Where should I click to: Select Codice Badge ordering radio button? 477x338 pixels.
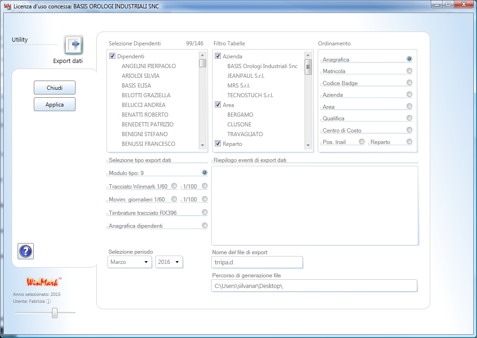(409, 82)
